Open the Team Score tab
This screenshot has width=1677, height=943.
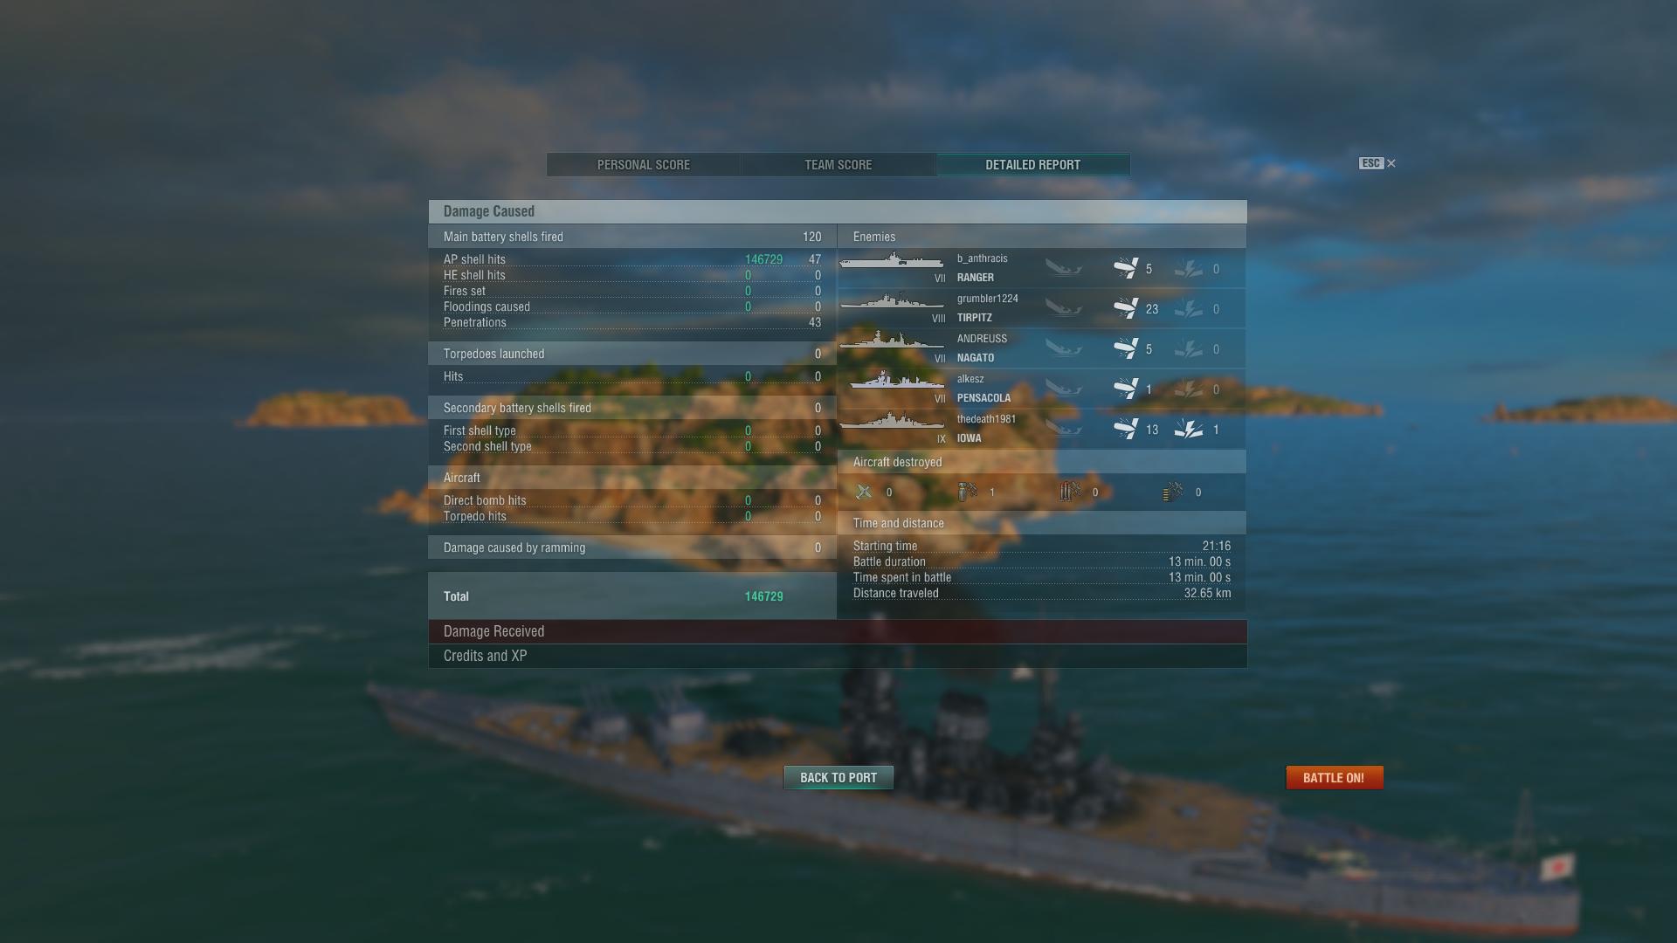838,165
